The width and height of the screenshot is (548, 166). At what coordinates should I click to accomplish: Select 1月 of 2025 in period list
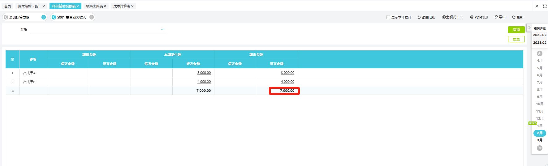(540, 126)
